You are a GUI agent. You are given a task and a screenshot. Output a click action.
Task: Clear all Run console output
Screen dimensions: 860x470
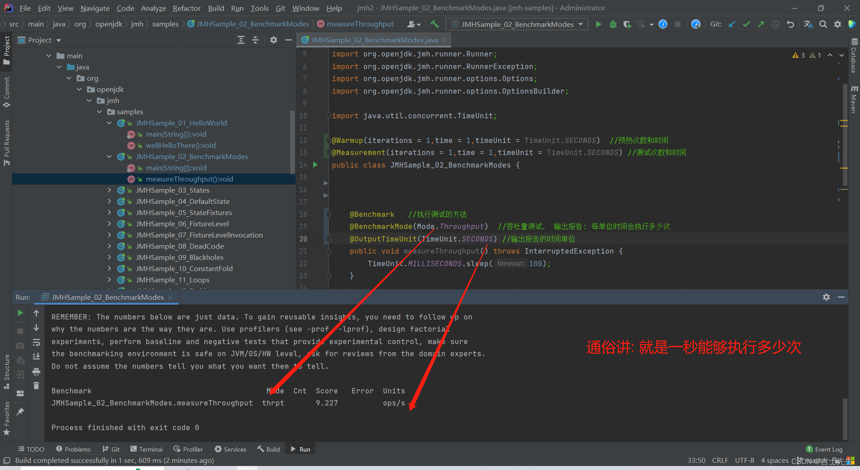point(36,386)
